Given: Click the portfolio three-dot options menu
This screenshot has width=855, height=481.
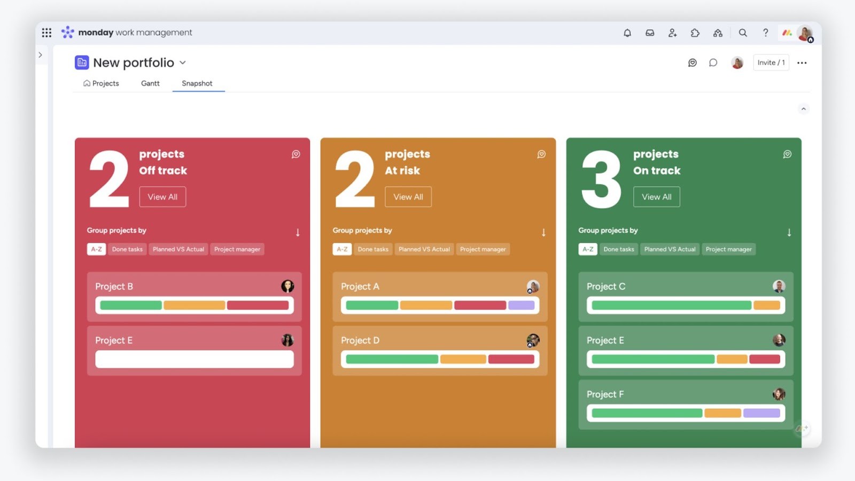Looking at the screenshot, I should click(802, 63).
